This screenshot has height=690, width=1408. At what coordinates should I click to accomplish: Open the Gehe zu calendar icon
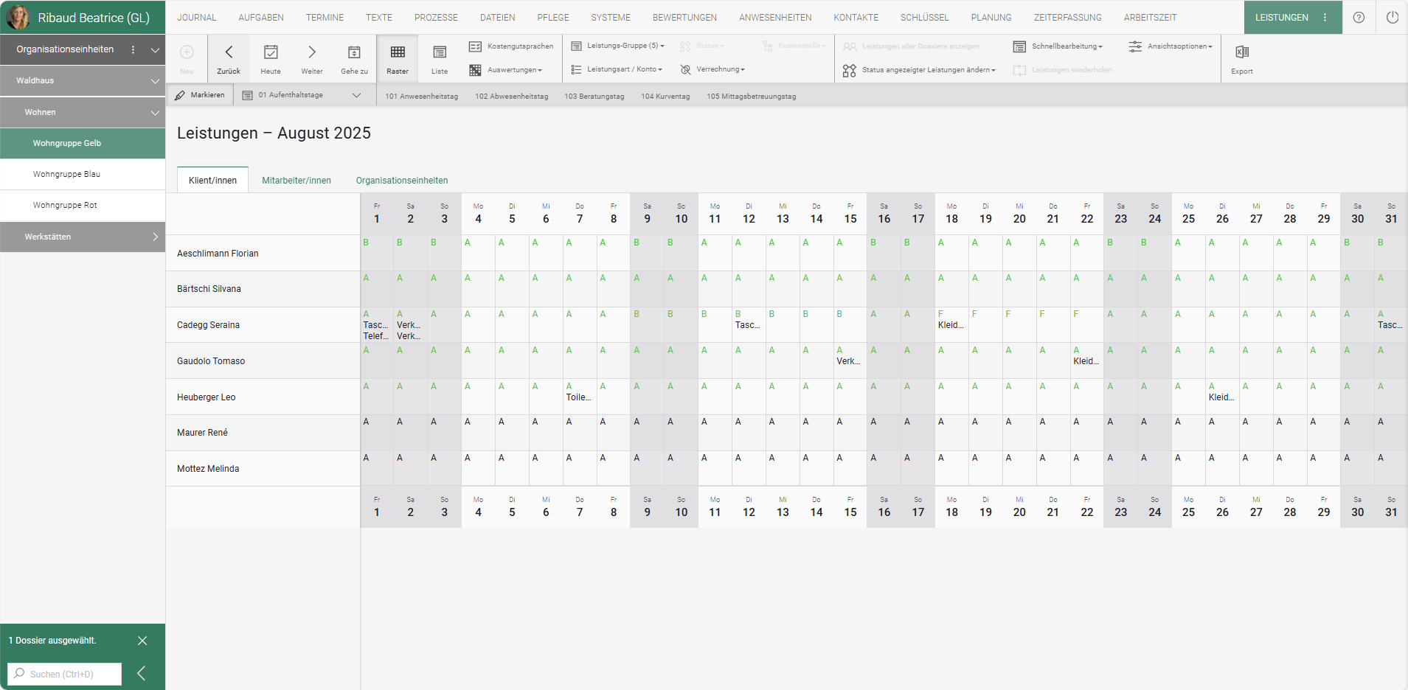(354, 52)
